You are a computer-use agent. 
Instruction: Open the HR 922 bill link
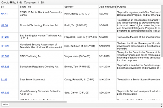click(x=5, y=93)
